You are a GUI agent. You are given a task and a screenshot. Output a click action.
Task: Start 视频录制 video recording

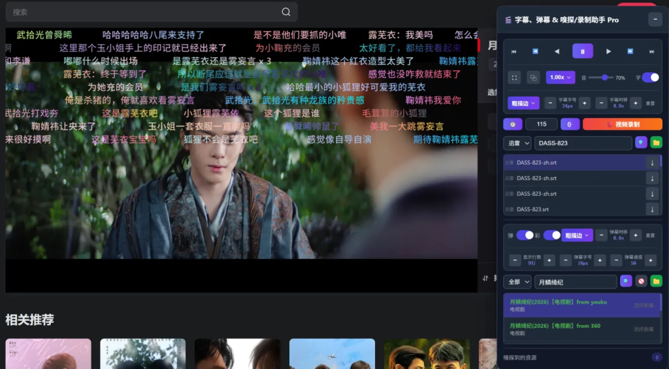coord(623,125)
